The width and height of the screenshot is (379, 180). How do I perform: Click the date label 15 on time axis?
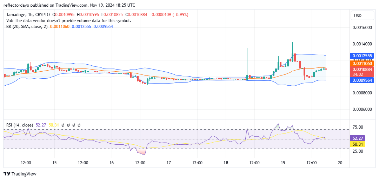click(54, 163)
